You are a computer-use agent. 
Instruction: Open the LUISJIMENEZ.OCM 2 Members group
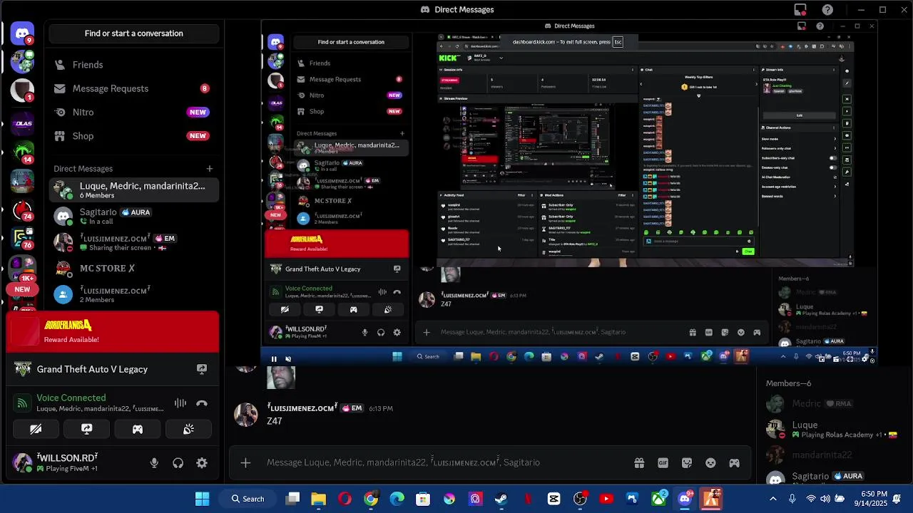click(x=134, y=294)
